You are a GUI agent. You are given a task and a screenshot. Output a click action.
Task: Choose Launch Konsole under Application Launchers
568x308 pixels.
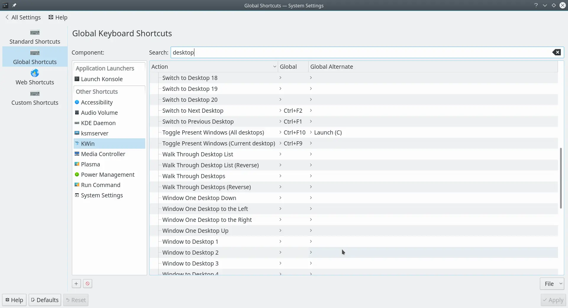102,79
